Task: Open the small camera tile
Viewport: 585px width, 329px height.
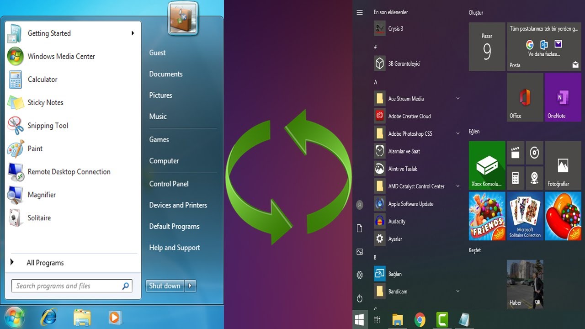Action: (x=534, y=178)
